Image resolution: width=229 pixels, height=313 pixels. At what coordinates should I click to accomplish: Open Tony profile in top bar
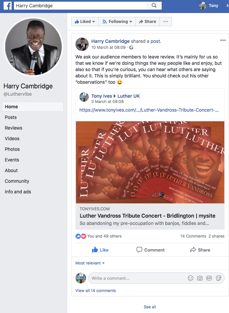209,6
